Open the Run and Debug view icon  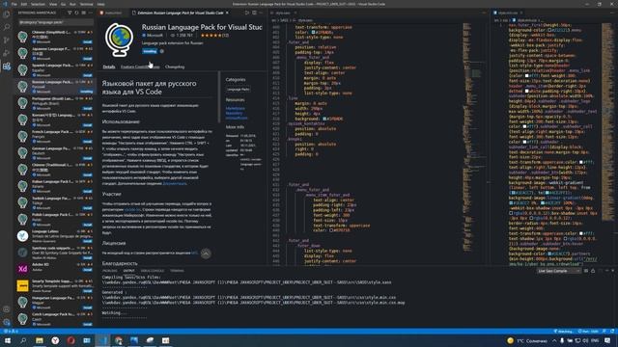pos(7,53)
